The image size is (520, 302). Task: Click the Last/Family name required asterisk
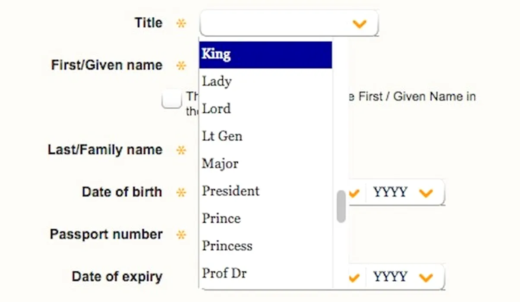point(181,150)
